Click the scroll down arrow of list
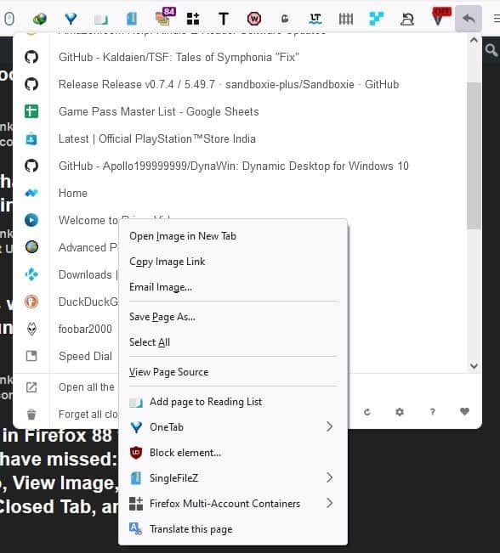The image size is (500, 553). coord(474,366)
